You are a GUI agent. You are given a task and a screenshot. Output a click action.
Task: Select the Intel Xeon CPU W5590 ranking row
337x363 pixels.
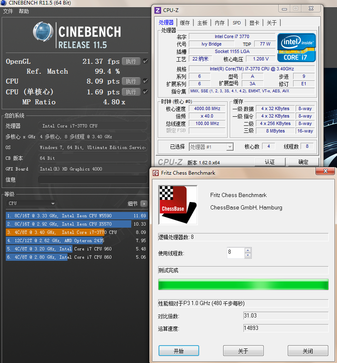tap(77, 216)
